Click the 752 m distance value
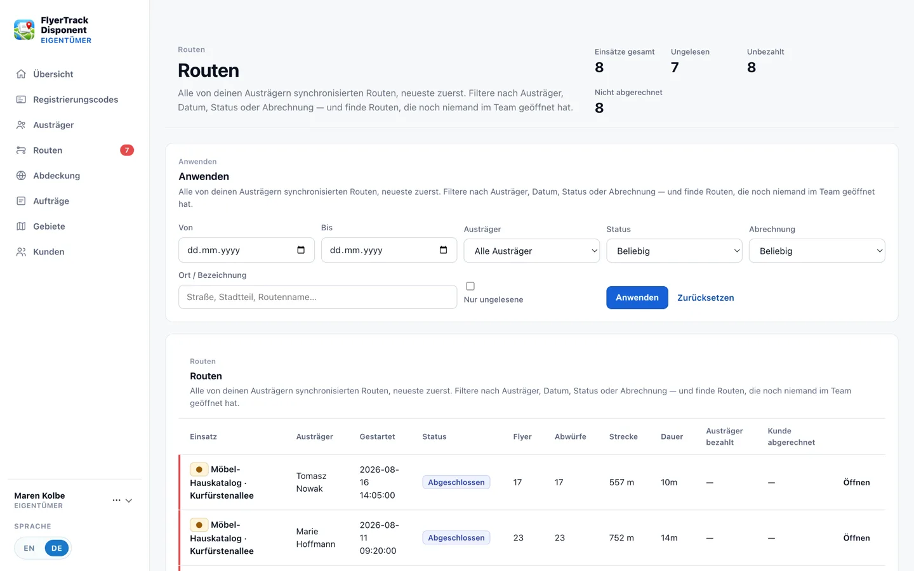Viewport: 914px width, 571px height. point(621,537)
